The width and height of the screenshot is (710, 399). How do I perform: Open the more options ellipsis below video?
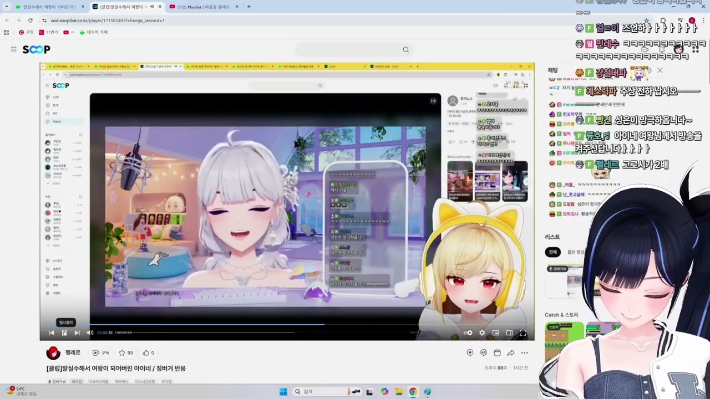524,352
